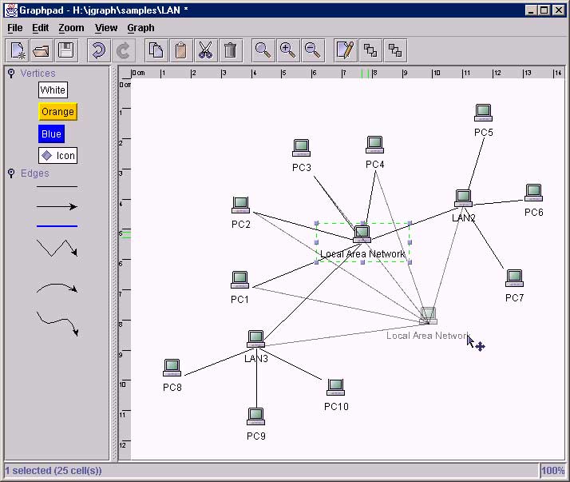Collapse the Vertices section
Screen dimensions: 570x482
(x=11, y=74)
